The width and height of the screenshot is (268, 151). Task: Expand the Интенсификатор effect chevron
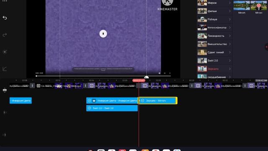point(230,28)
